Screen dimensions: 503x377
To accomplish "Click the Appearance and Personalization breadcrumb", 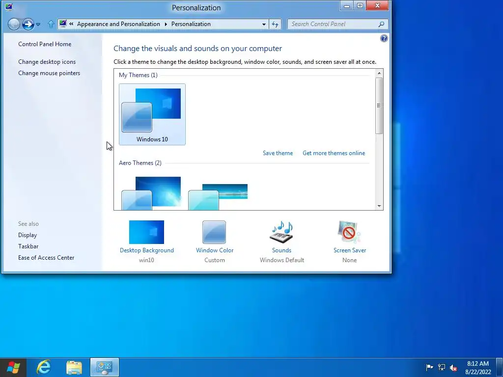I will coord(118,24).
